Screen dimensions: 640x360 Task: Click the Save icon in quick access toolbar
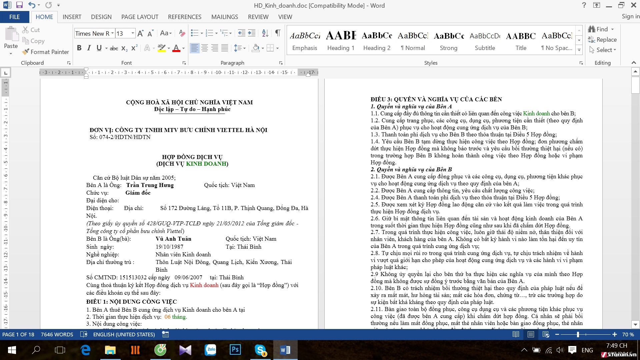click(19, 5)
